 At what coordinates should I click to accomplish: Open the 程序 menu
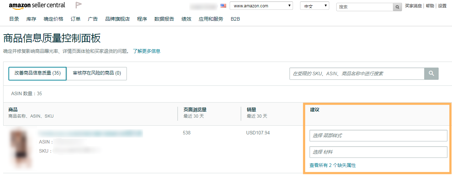coord(142,19)
